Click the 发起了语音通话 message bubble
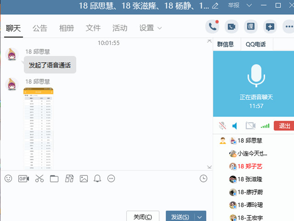This screenshot has width=294, height=221. tap(50, 65)
